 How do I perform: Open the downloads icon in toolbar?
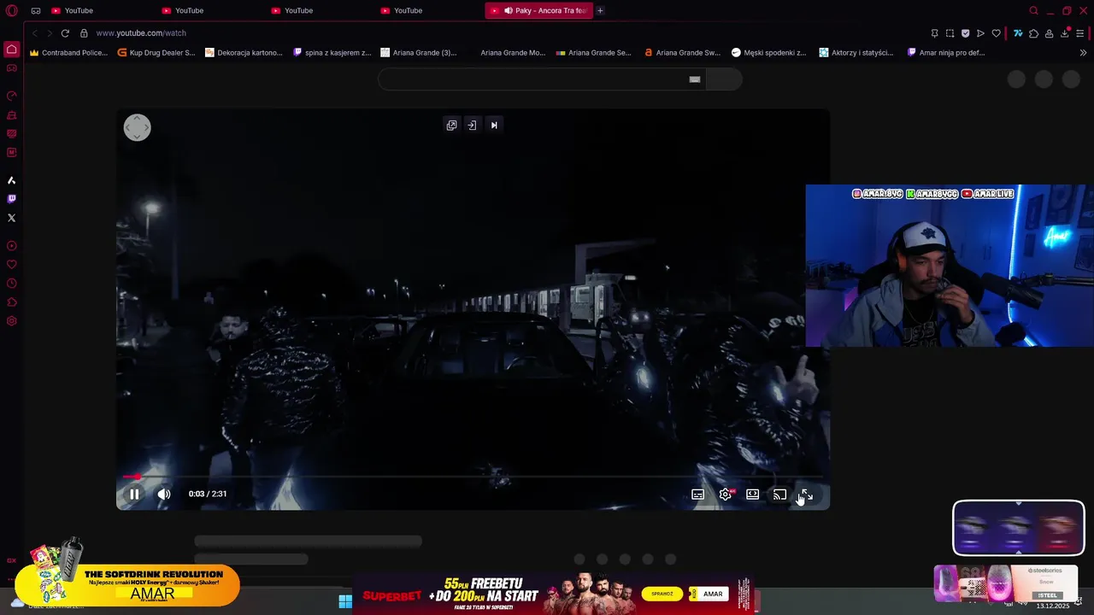(x=1064, y=33)
